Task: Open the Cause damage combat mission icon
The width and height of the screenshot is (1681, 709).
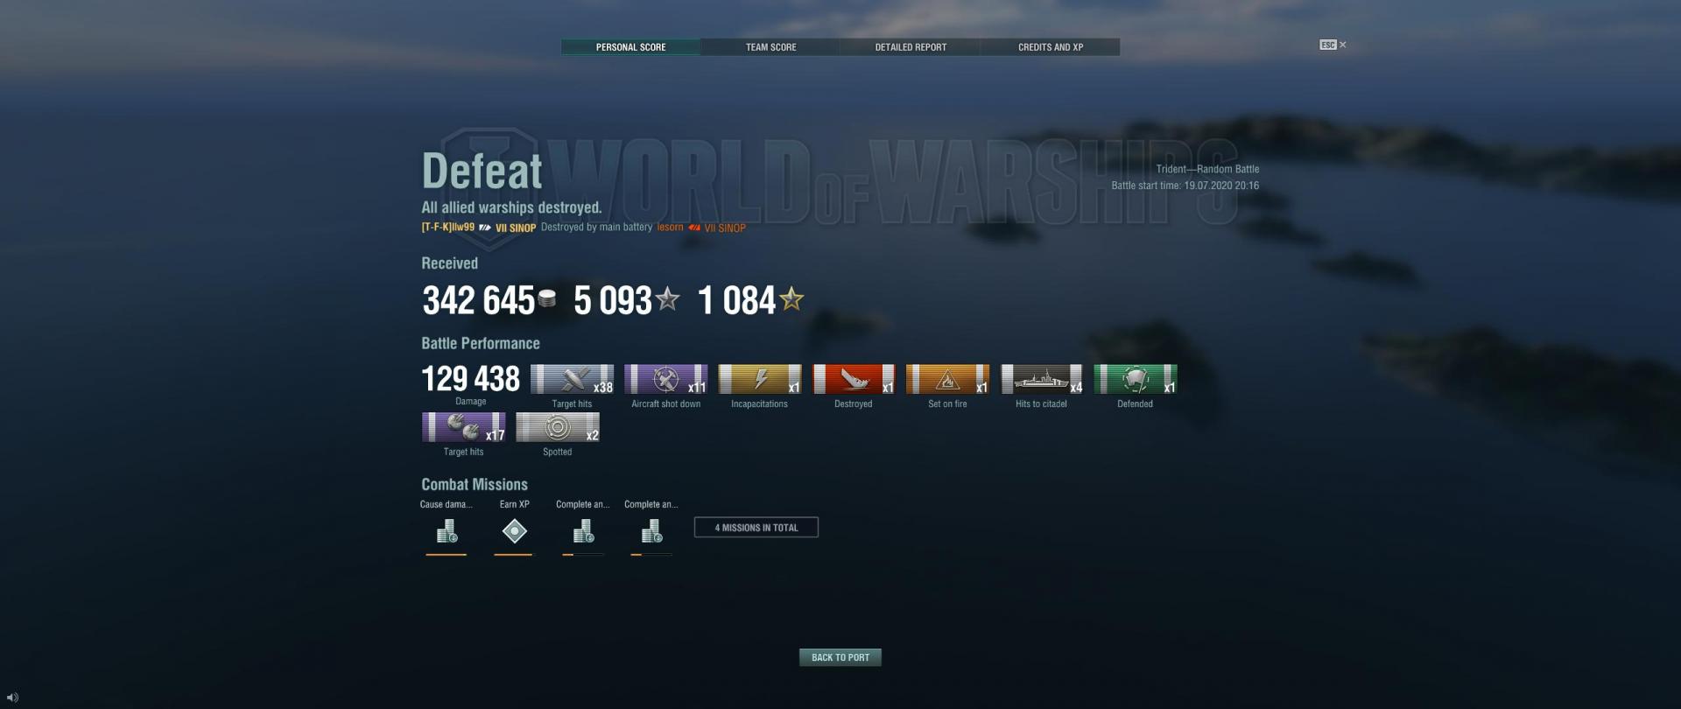Action: [447, 531]
